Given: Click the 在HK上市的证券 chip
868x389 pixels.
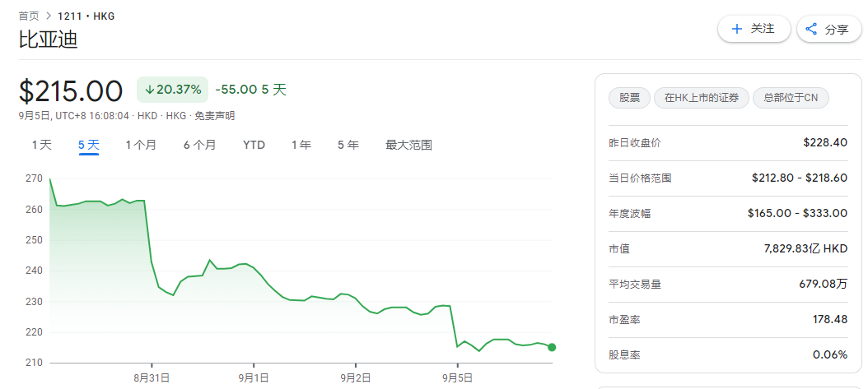Looking at the screenshot, I should click(702, 98).
